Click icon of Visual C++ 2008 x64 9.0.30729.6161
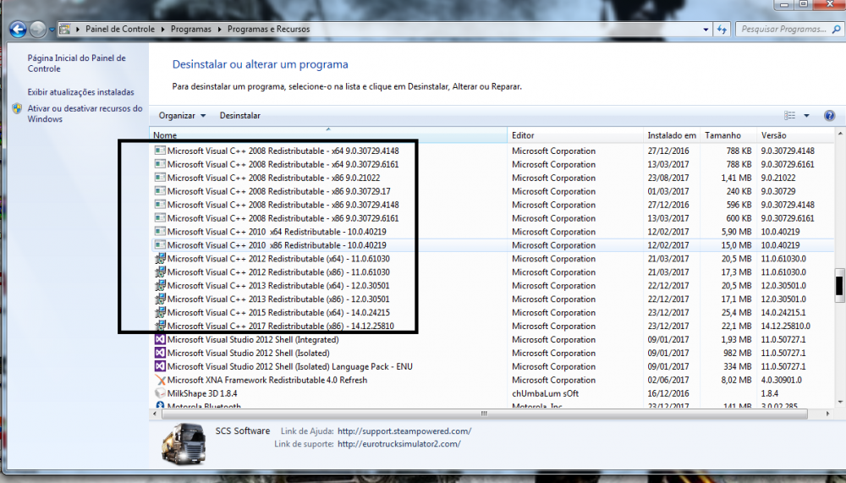 (160, 164)
